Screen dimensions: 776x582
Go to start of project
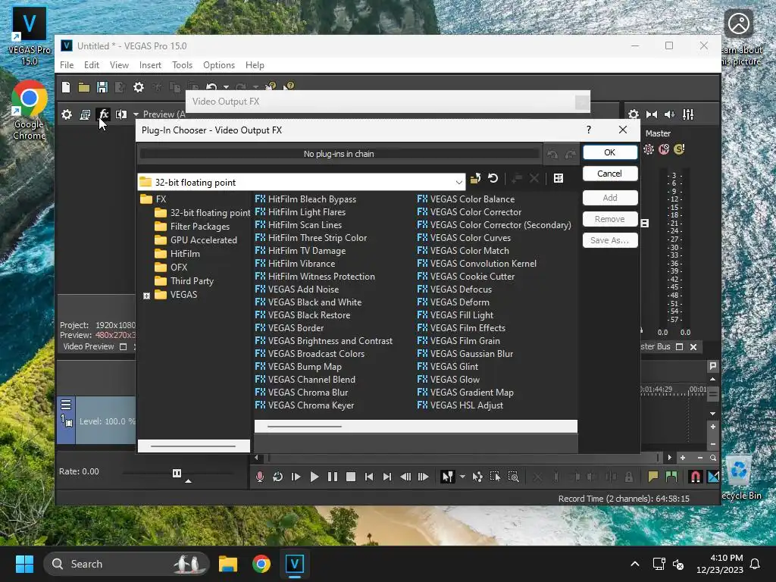(369, 477)
